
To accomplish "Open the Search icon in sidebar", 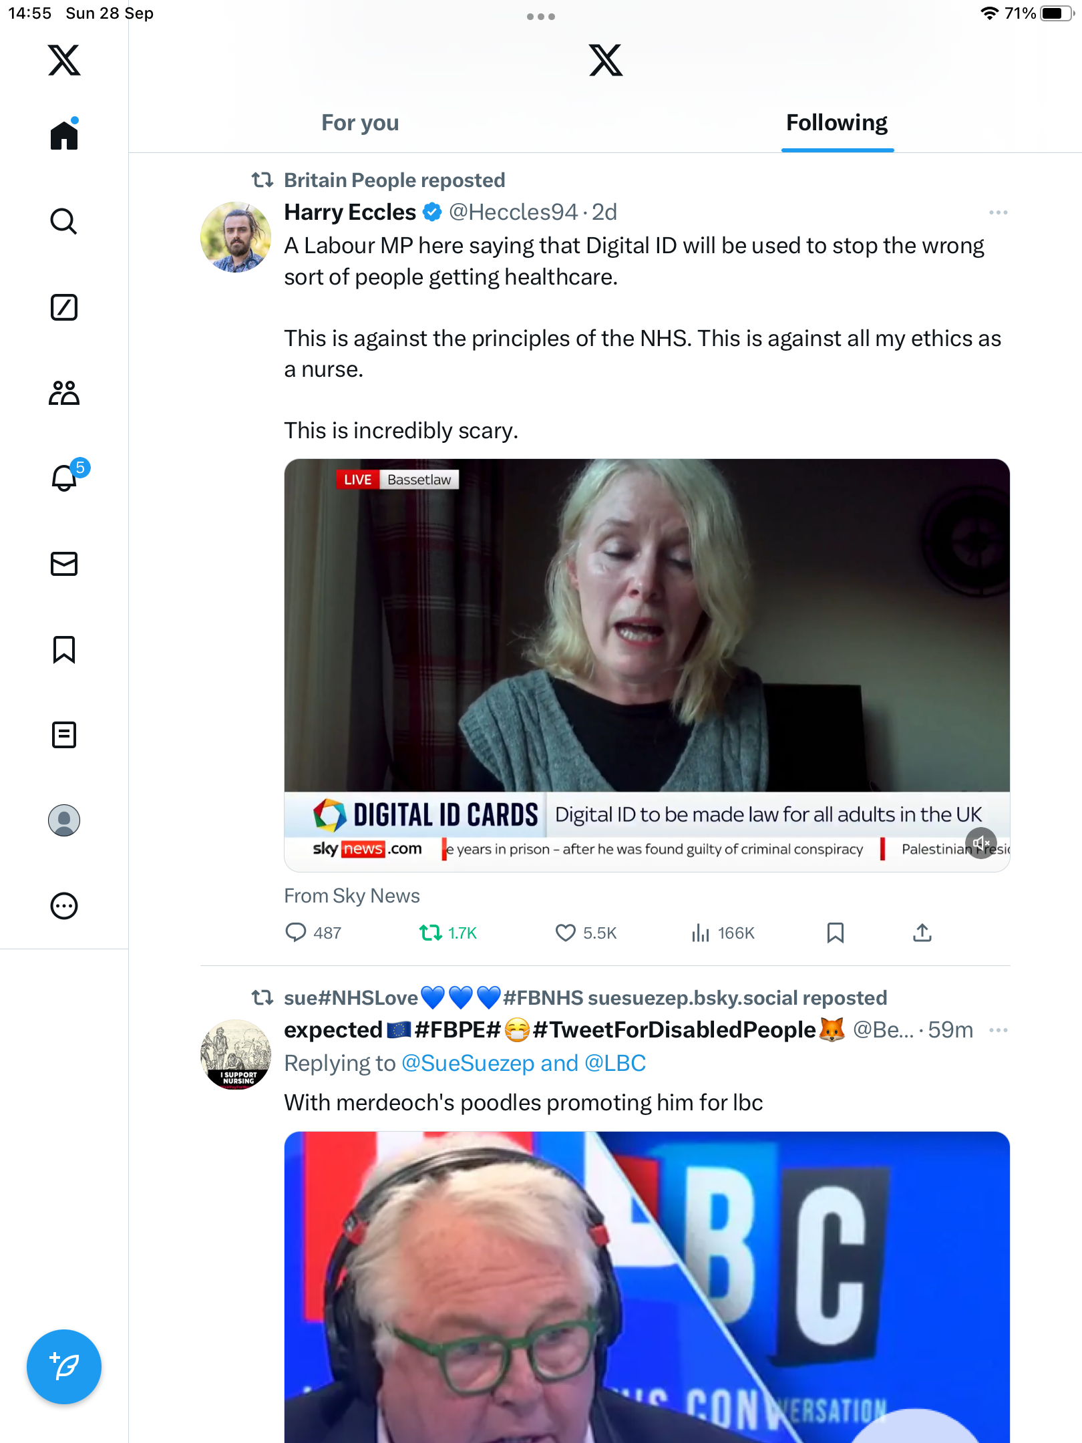I will point(64,221).
